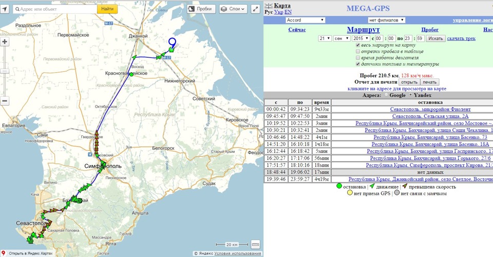Click the Карта collapse arrows icon

[x=268, y=6]
